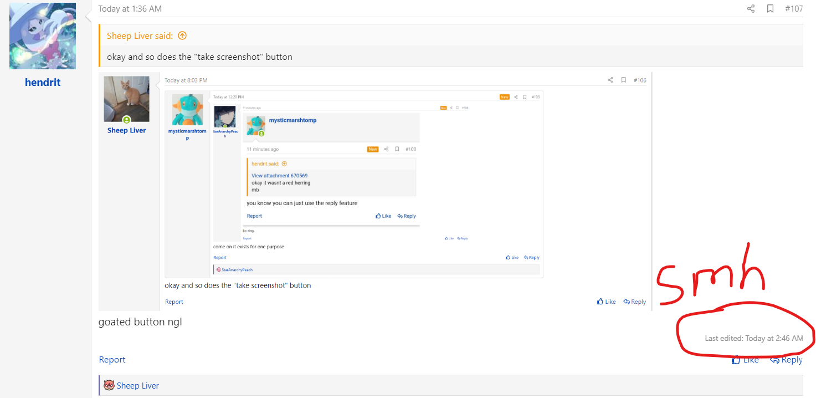The image size is (816, 398).
Task: Click the "Today at 1:36 AM" timestamp
Action: 130,9
